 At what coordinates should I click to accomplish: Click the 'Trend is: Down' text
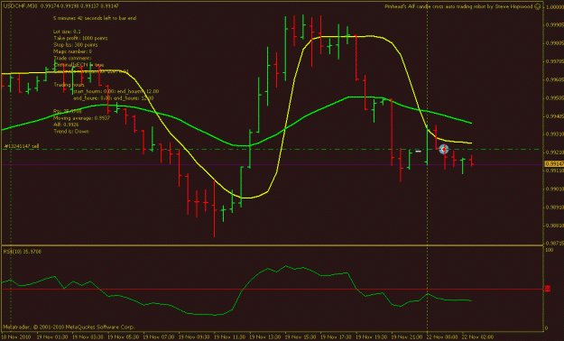pos(71,132)
